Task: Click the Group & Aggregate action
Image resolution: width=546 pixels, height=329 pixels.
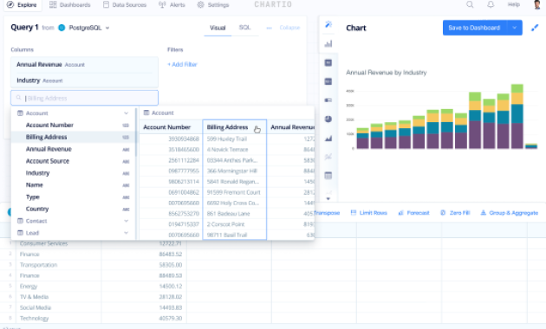Action: [509, 212]
